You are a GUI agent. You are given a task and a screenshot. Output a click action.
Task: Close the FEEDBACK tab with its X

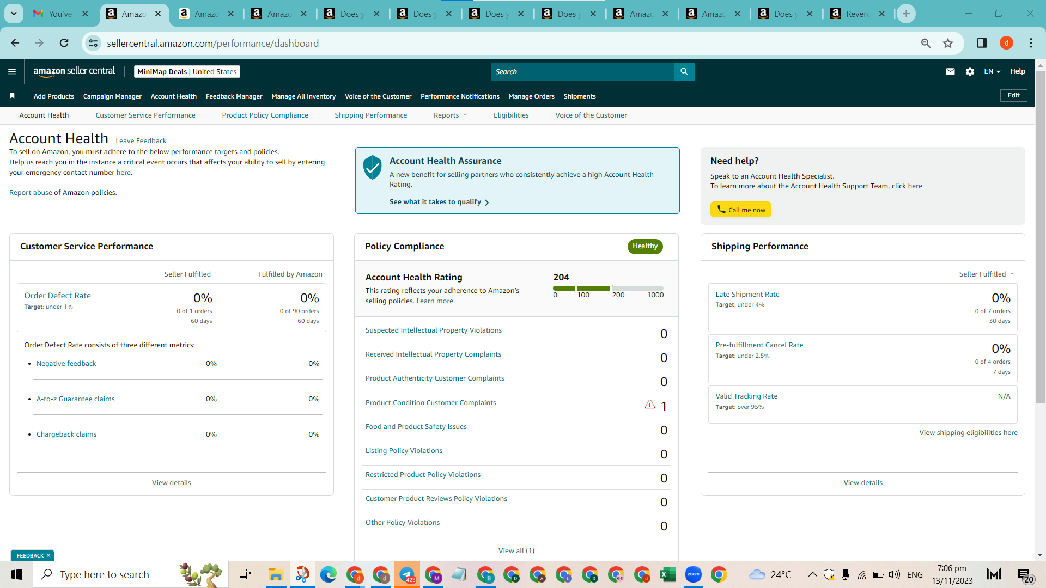(48, 555)
